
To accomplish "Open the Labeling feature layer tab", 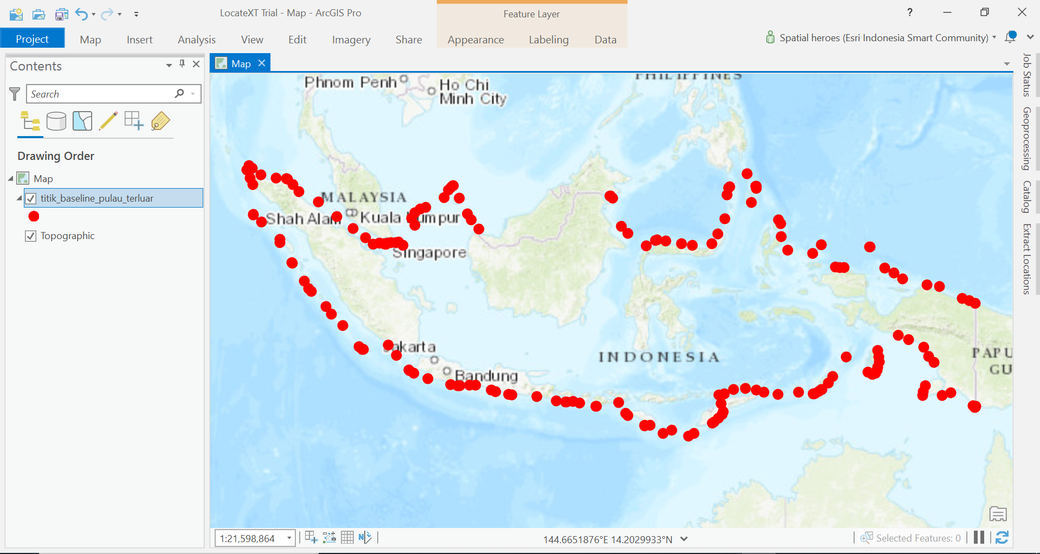I will (548, 40).
